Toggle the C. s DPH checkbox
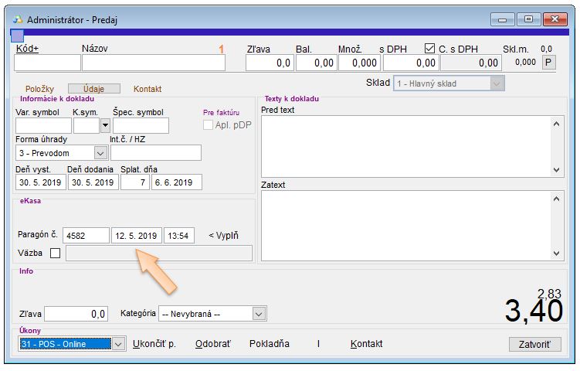 [430, 49]
